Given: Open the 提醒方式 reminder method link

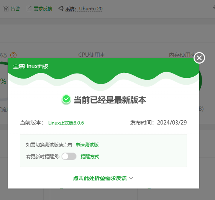Looking at the screenshot, I should click(90, 157).
